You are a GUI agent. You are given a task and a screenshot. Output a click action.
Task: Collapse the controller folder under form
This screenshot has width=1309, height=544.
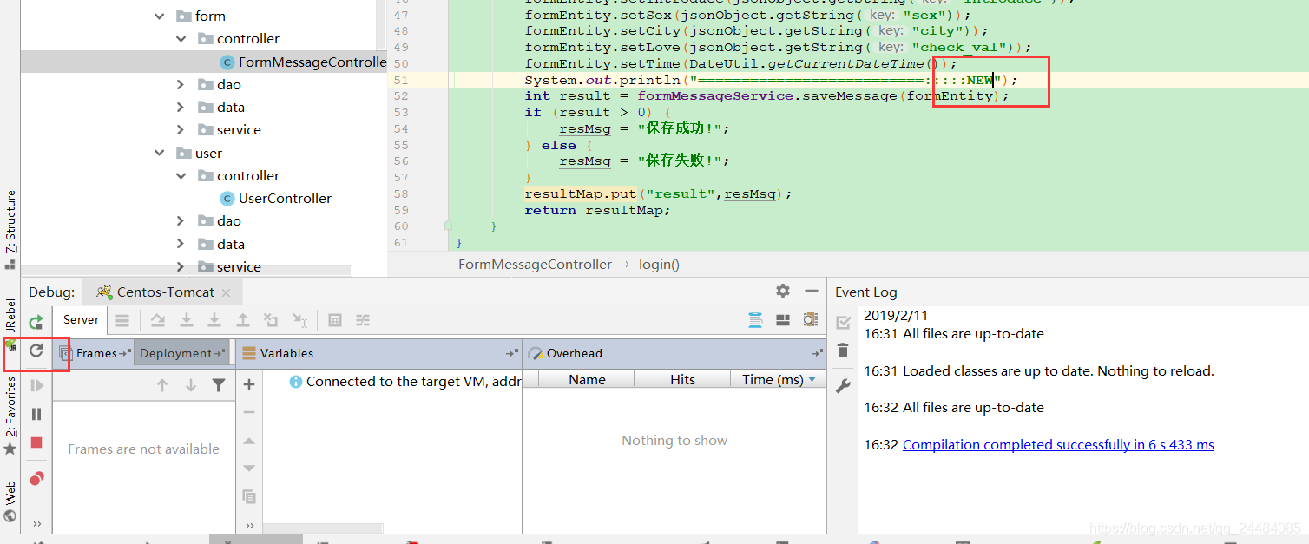(181, 38)
